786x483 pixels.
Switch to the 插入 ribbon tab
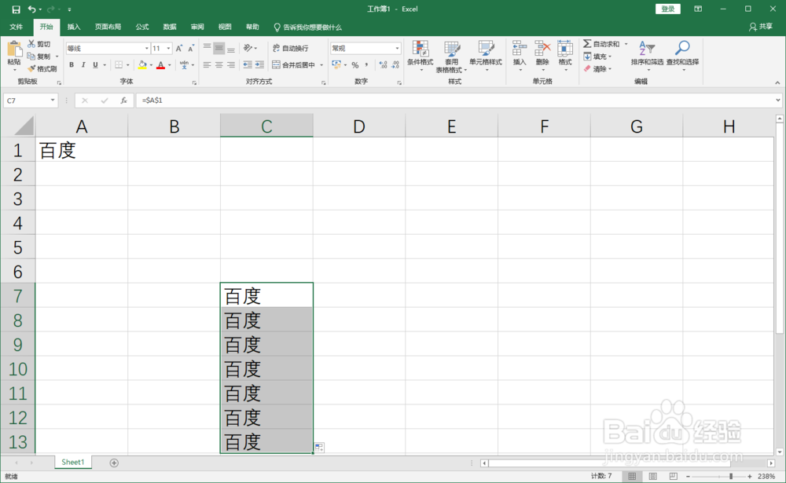(x=73, y=26)
